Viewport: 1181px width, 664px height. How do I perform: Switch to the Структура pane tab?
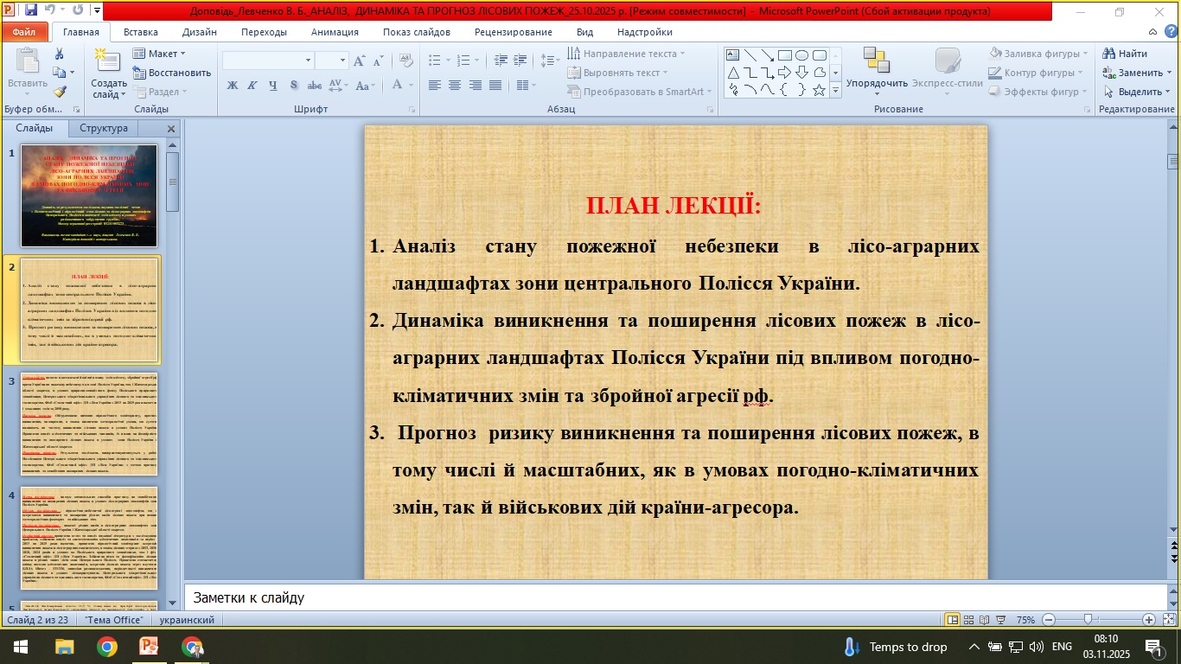[x=104, y=128]
